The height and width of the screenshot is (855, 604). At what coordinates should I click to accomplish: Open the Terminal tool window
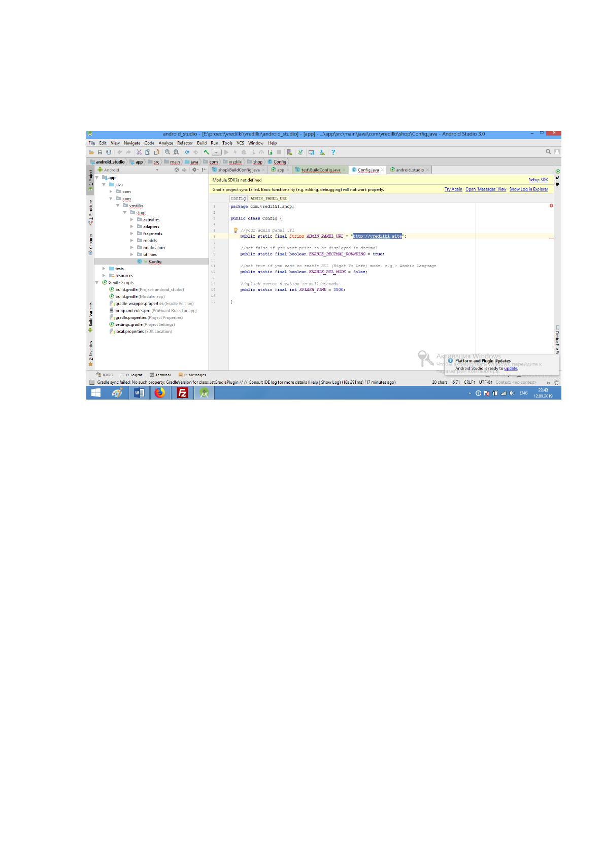160,375
